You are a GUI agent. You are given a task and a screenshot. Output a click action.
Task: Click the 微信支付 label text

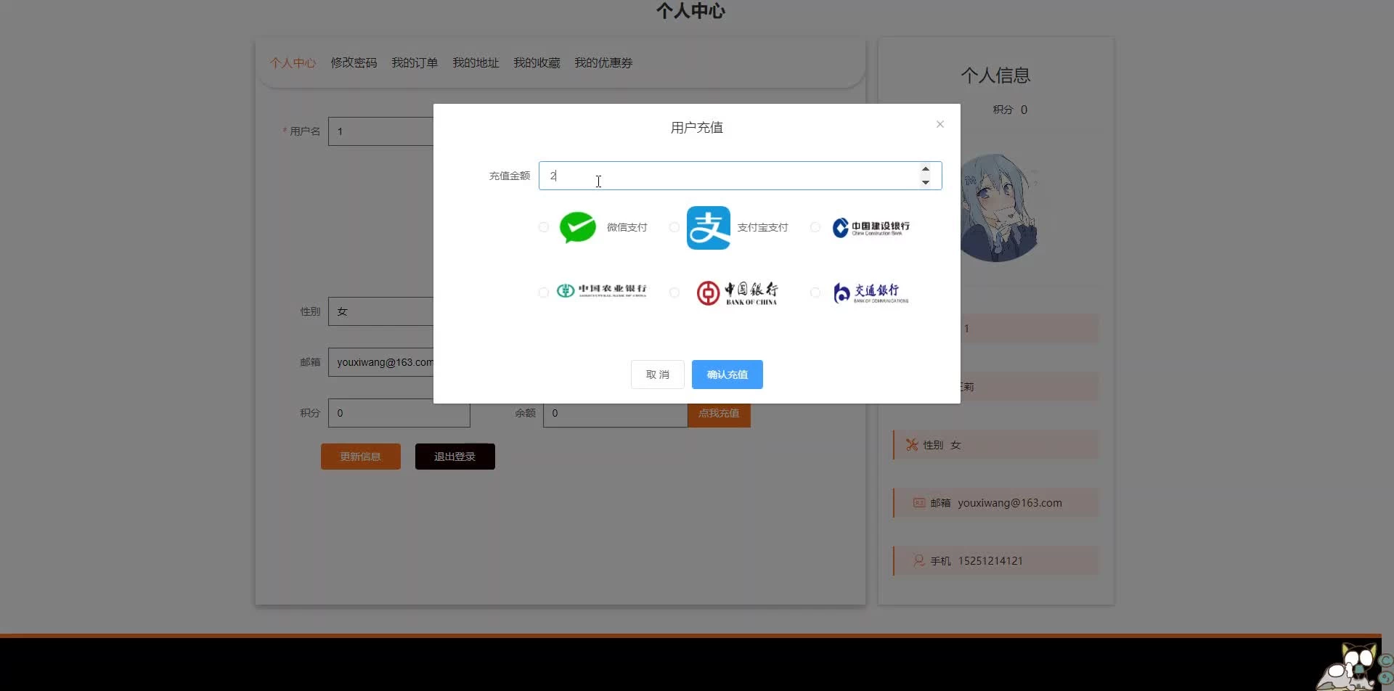(x=627, y=227)
